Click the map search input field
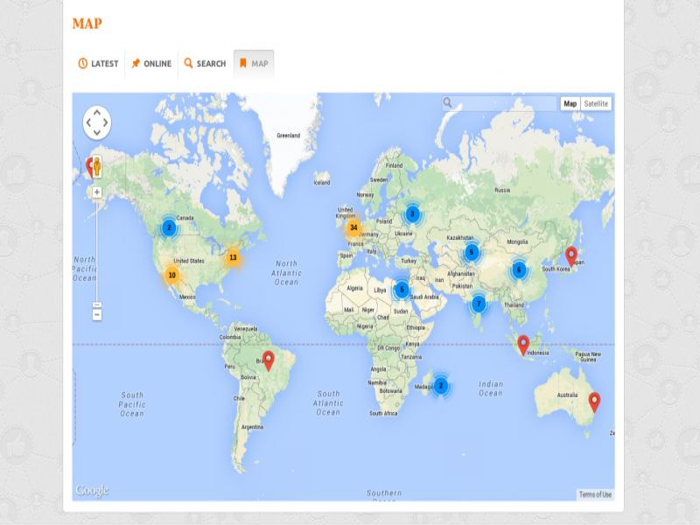This screenshot has width=700, height=525. point(505,103)
